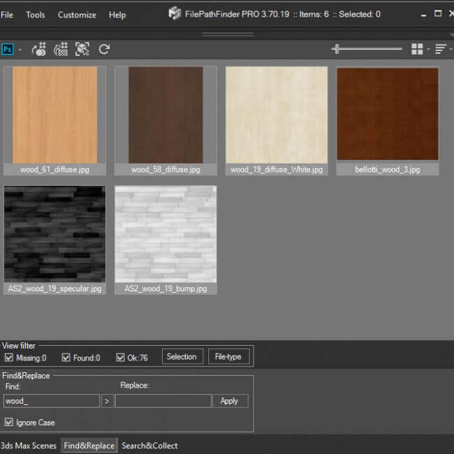Expand the view mode dropdown arrow
This screenshot has width=454, height=454.
[428, 50]
